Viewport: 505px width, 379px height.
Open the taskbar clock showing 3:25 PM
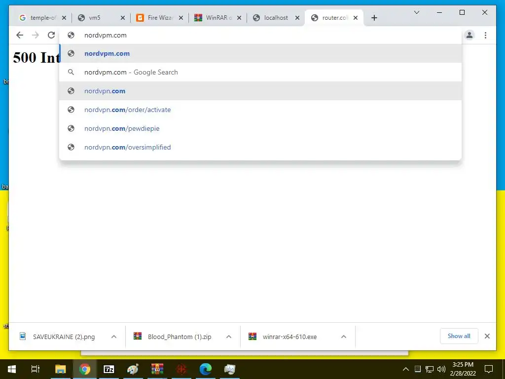tap(463, 369)
